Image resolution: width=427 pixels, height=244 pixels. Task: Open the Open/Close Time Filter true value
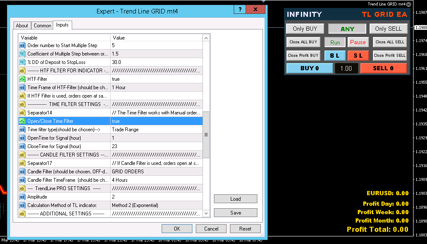pos(157,121)
